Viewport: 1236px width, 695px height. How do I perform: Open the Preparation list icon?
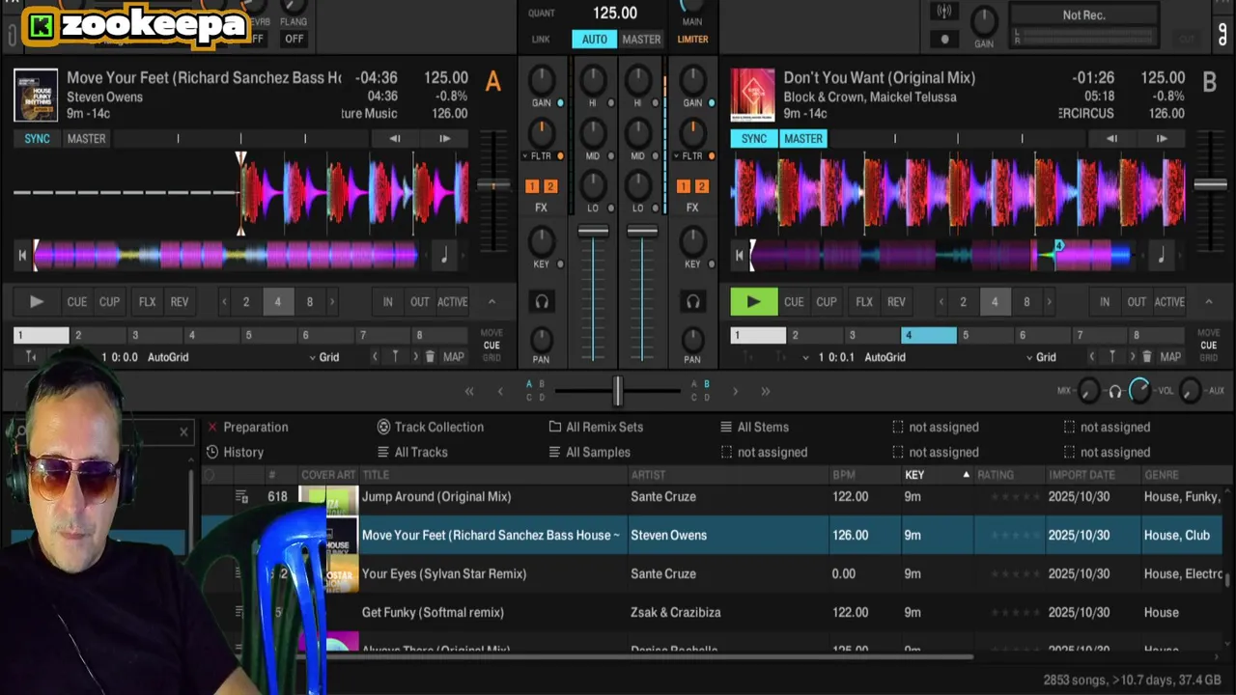pyautogui.click(x=212, y=427)
